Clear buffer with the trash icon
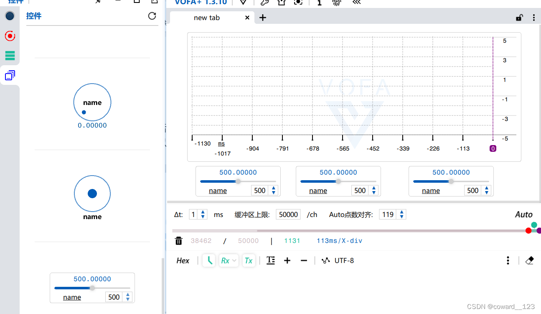541x314 pixels. point(179,241)
